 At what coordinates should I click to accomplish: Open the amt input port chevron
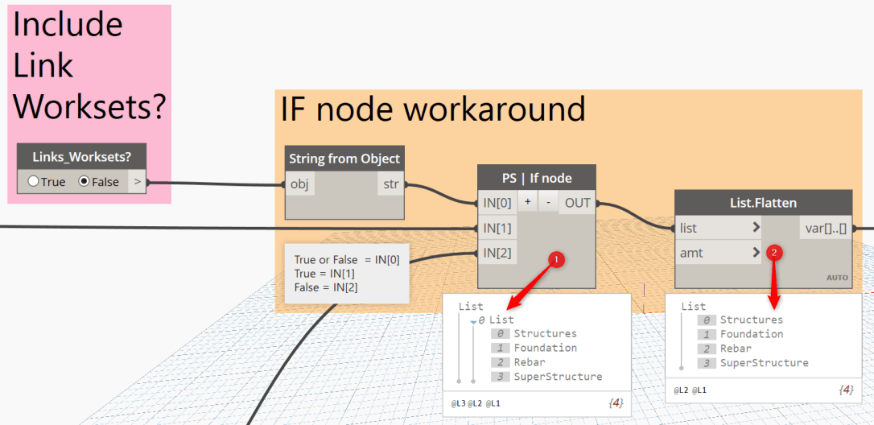(x=756, y=253)
